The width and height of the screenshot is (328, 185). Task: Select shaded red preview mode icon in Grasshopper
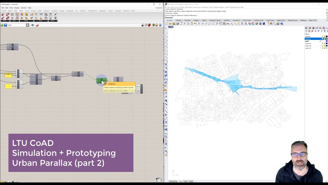(x=149, y=25)
